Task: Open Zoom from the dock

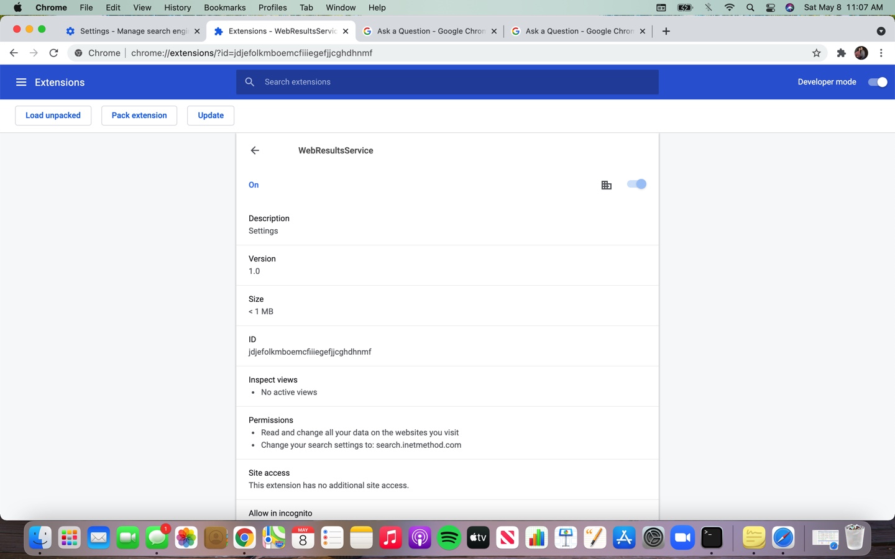Action: coord(682,537)
